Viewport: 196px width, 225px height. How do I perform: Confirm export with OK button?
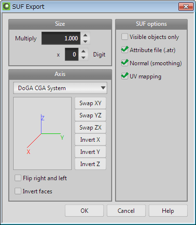[x=84, y=211]
